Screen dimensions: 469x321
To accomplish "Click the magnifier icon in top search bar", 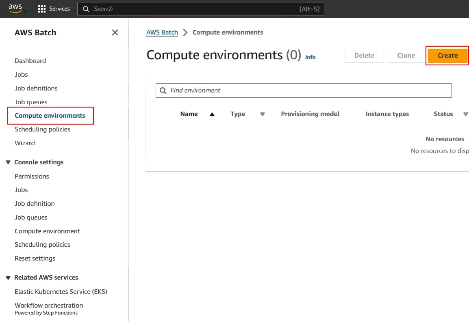I will [86, 9].
